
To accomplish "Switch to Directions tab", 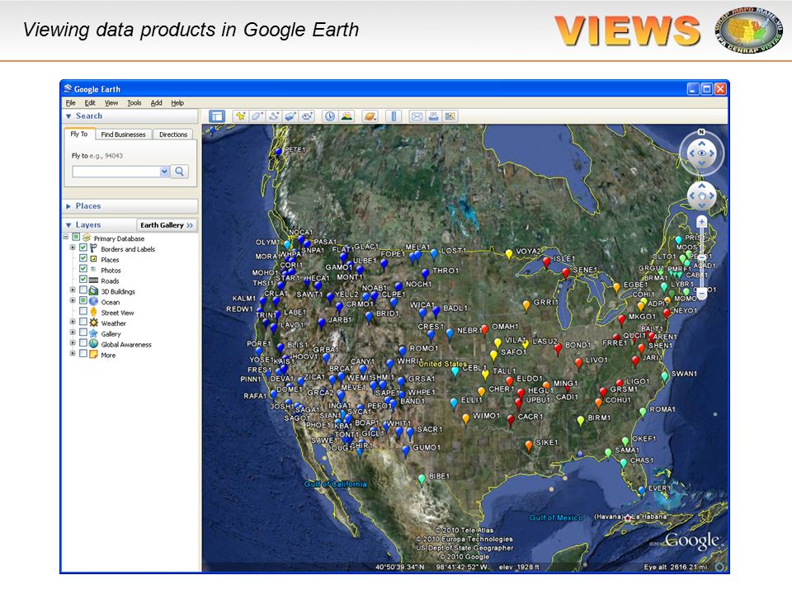I will [173, 134].
